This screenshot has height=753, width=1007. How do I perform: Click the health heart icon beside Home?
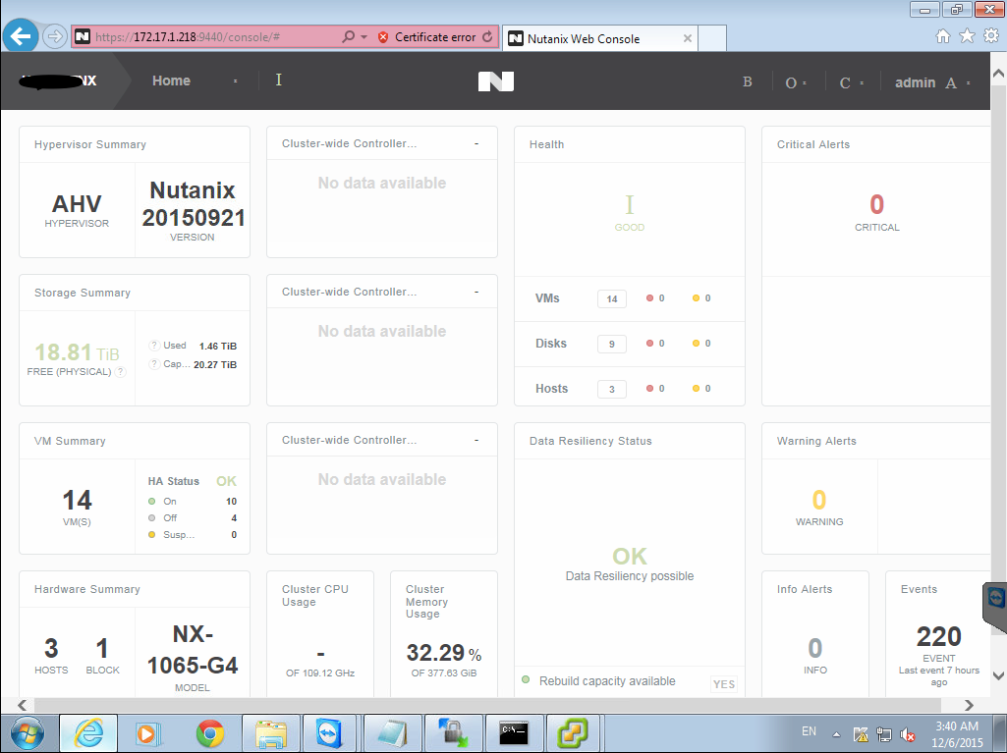(278, 80)
